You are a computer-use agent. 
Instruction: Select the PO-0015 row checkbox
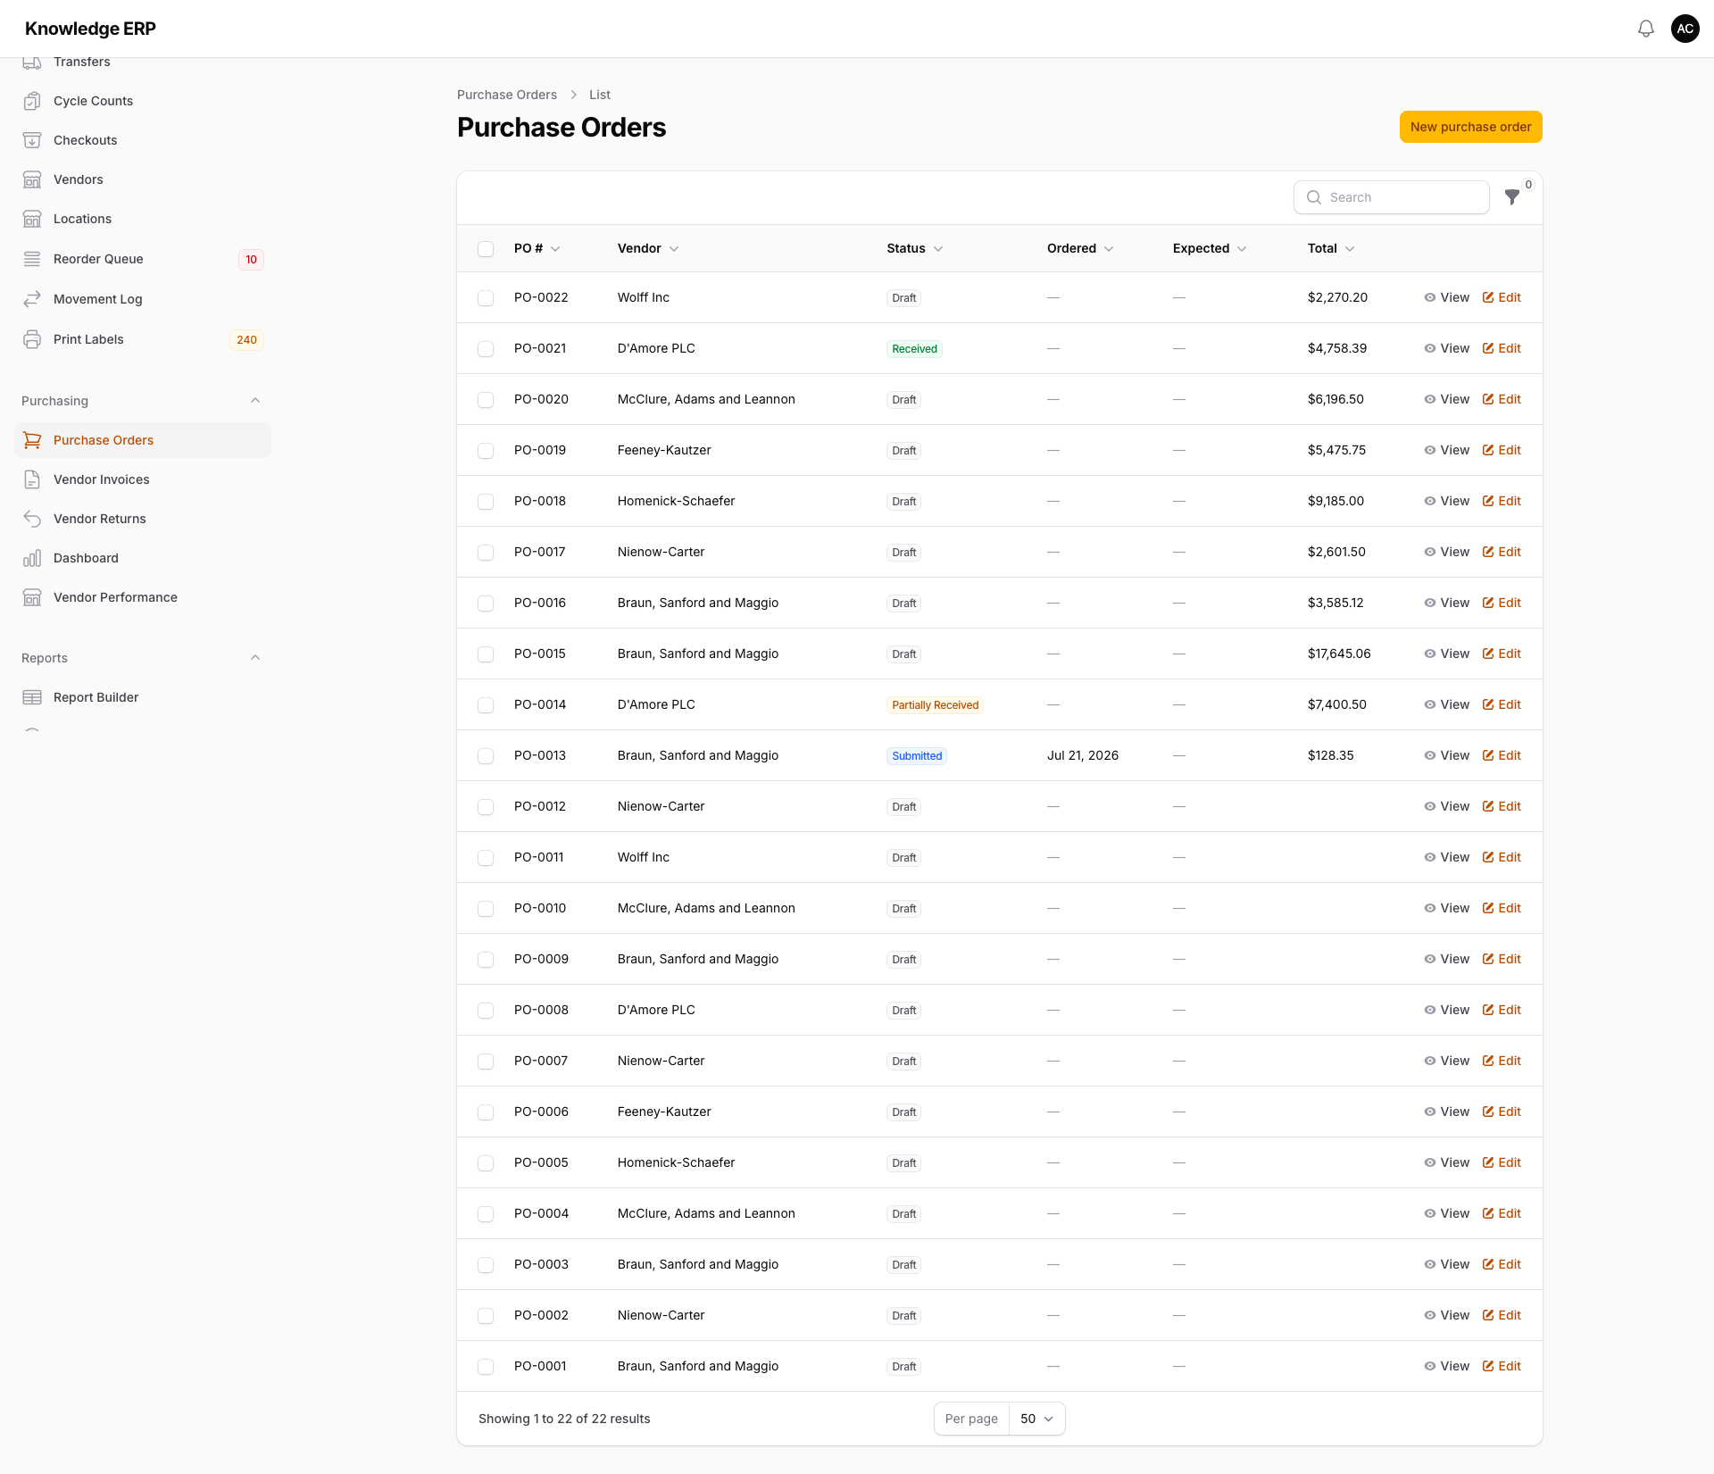tap(486, 654)
